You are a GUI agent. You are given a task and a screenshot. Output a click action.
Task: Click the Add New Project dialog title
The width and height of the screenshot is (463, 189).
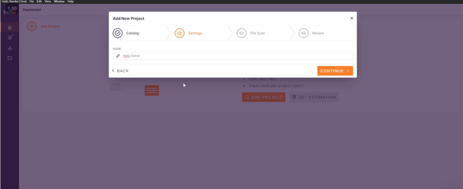[x=128, y=18]
